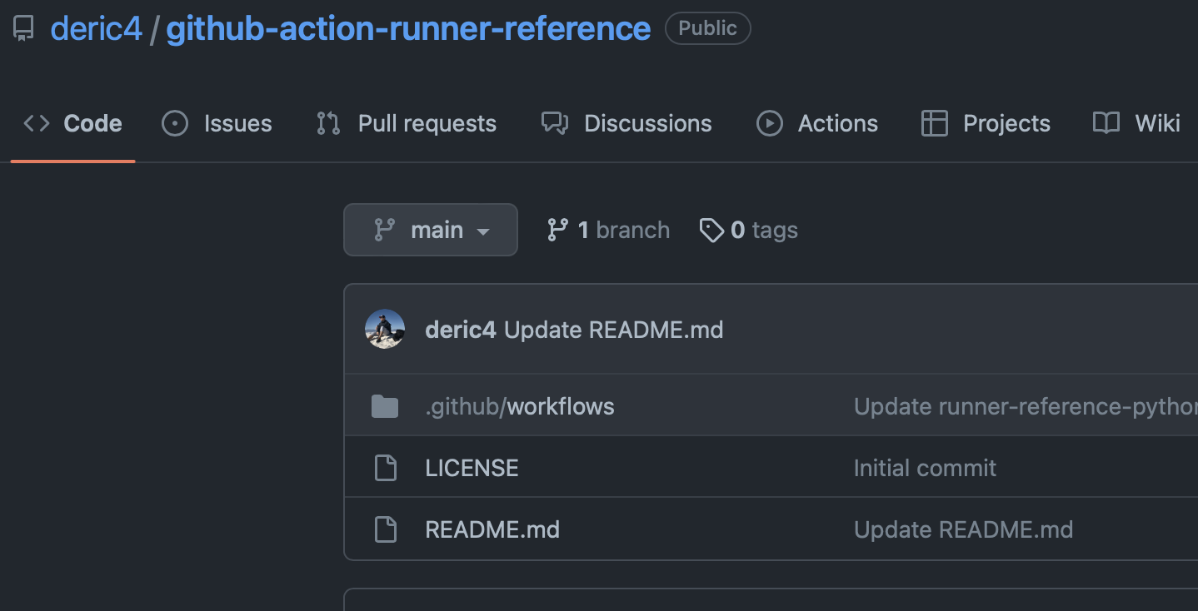Click the repository book icon beside deric4
This screenshot has height=611, width=1198.
23,29
